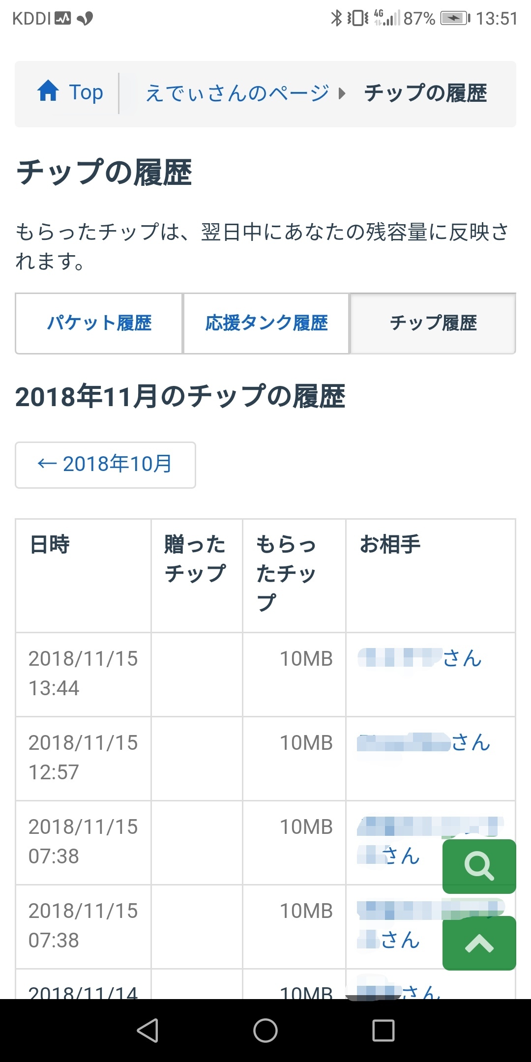Viewport: 531px width, 1062px height.
Task: Tap the battery icon in status bar
Action: 455,19
